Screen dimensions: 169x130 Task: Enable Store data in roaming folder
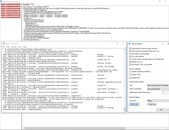pyautogui.click(x=130, y=54)
